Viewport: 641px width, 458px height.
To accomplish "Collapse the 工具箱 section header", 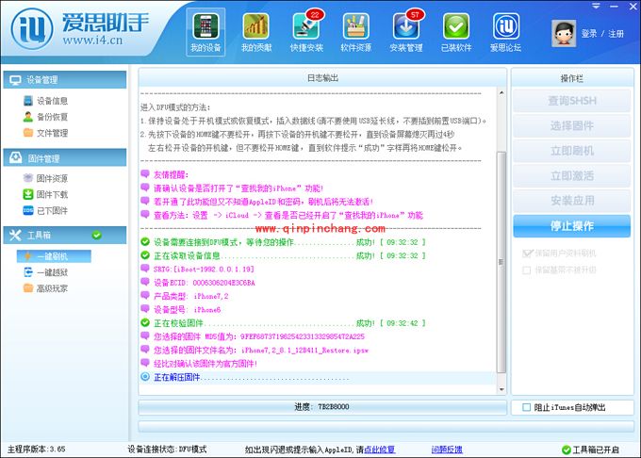I will 65,235.
